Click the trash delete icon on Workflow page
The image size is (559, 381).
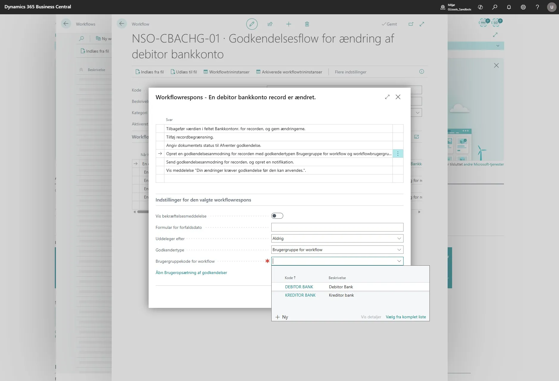point(307,24)
